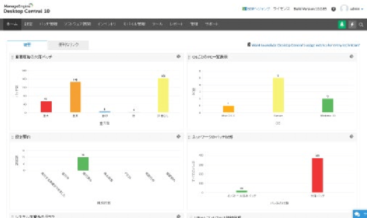The height and width of the screenshot is (218, 367).
Task: Click the red bar in missing patches chart
Action: [46, 107]
